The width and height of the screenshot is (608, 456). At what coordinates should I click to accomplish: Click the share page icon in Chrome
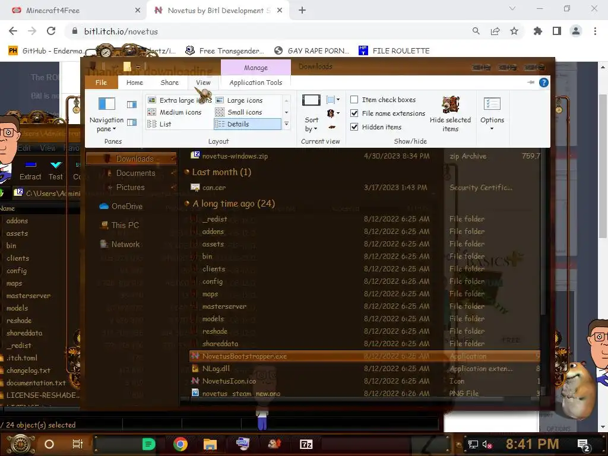point(495,31)
